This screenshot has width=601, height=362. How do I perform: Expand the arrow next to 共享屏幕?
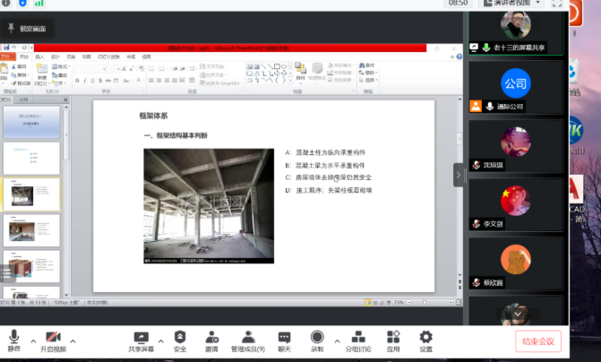pos(159,340)
